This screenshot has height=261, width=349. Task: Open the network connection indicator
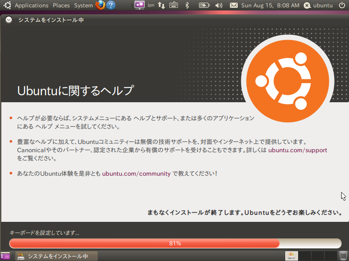161,5
